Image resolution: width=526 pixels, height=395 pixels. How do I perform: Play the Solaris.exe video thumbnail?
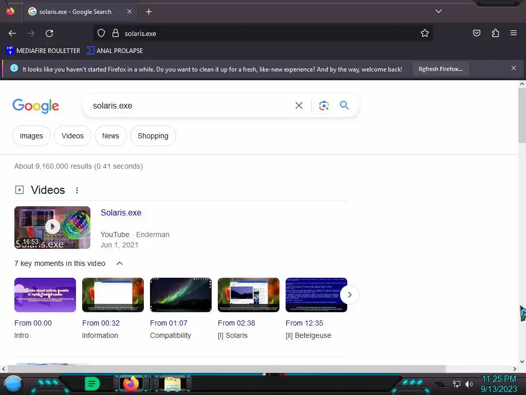(x=52, y=227)
